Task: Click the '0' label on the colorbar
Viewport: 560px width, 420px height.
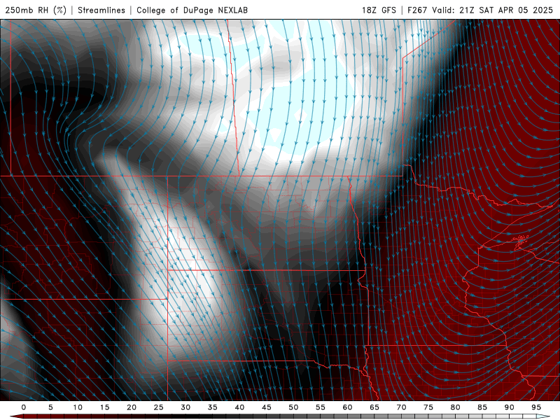Action: click(24, 407)
